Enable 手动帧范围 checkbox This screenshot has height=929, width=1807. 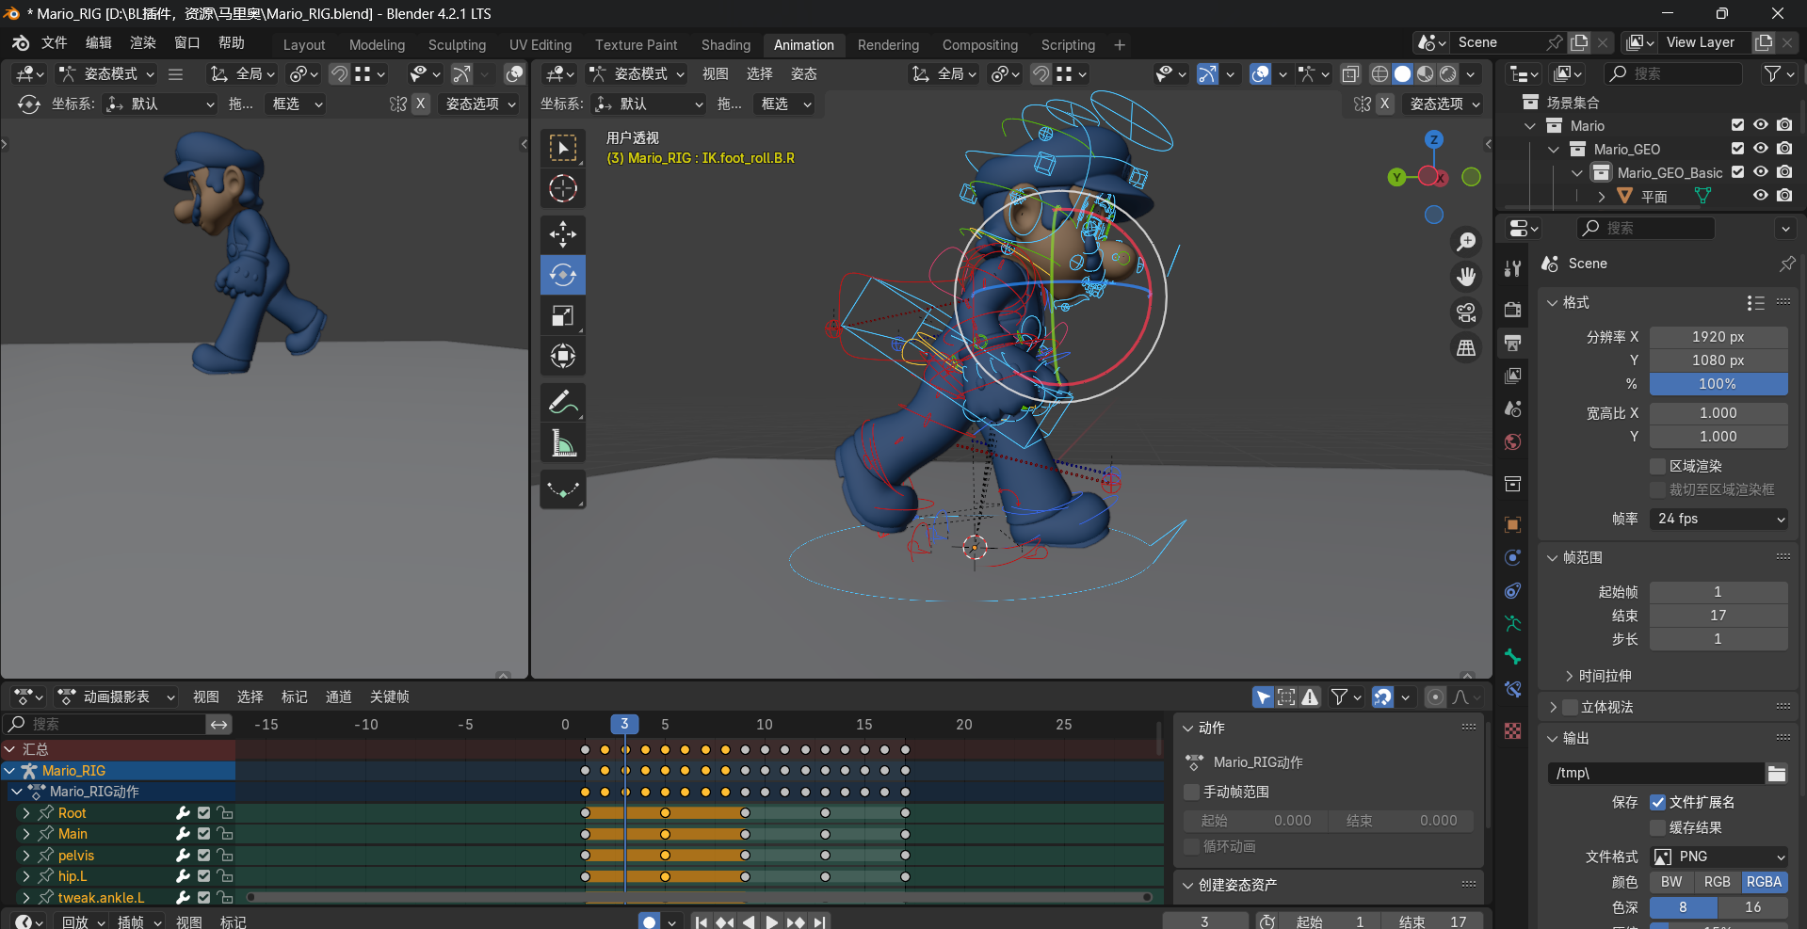point(1192,792)
